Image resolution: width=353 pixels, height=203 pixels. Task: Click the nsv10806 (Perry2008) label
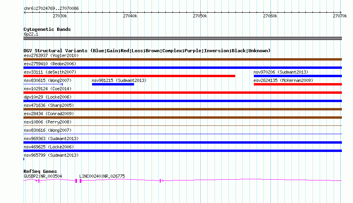pos(48,122)
